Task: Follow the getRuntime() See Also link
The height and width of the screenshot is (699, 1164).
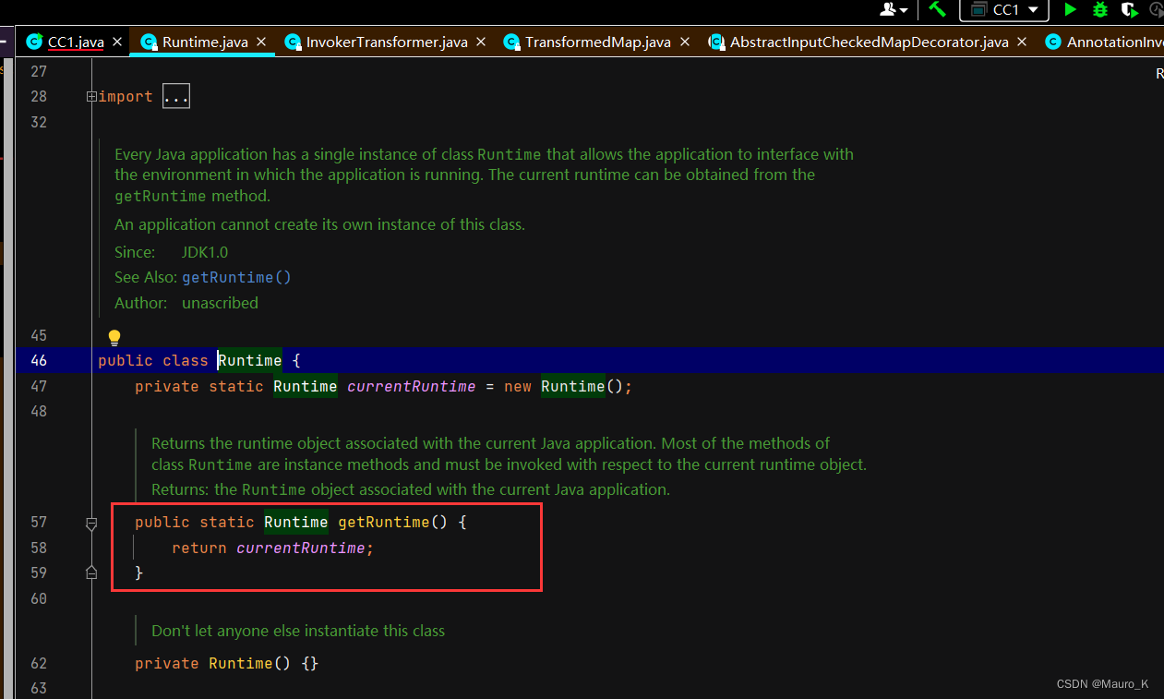Action: [x=236, y=277]
